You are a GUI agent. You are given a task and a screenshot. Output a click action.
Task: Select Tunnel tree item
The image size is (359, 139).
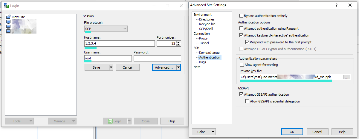click(204, 43)
